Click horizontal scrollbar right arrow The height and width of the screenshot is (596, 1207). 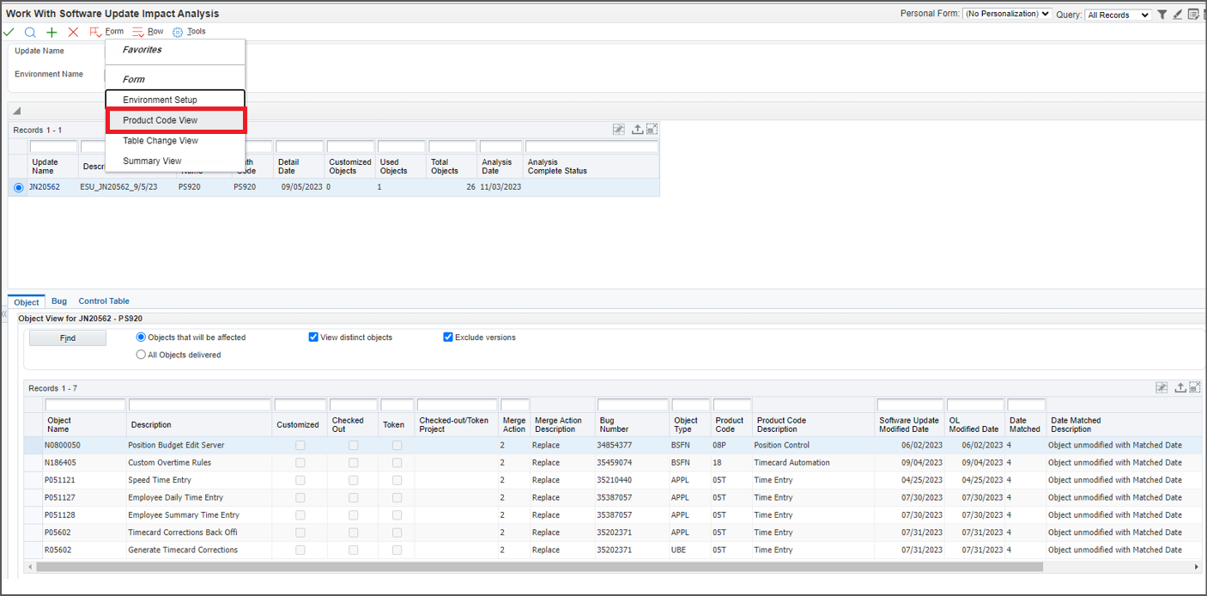[x=1198, y=567]
